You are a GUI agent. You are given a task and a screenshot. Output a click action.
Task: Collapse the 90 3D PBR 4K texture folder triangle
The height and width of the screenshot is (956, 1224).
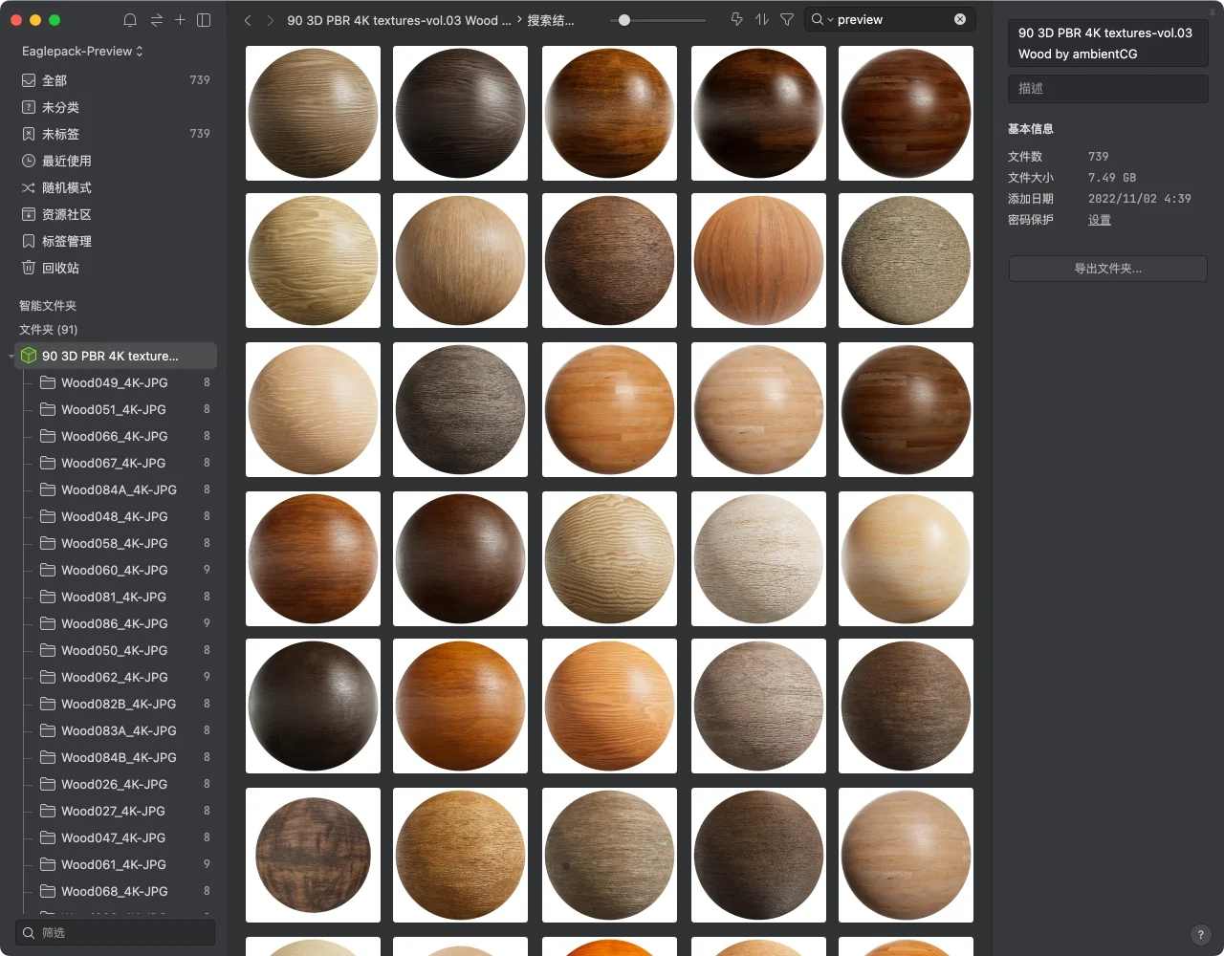tap(11, 357)
